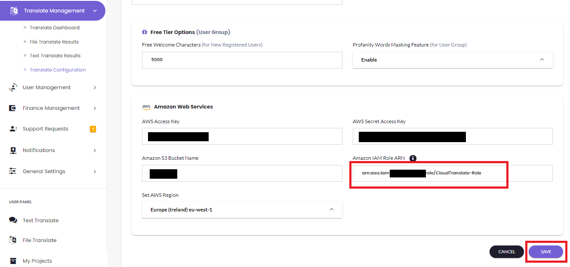
Task: Open the Set AWS Region dropdown
Action: 242,210
